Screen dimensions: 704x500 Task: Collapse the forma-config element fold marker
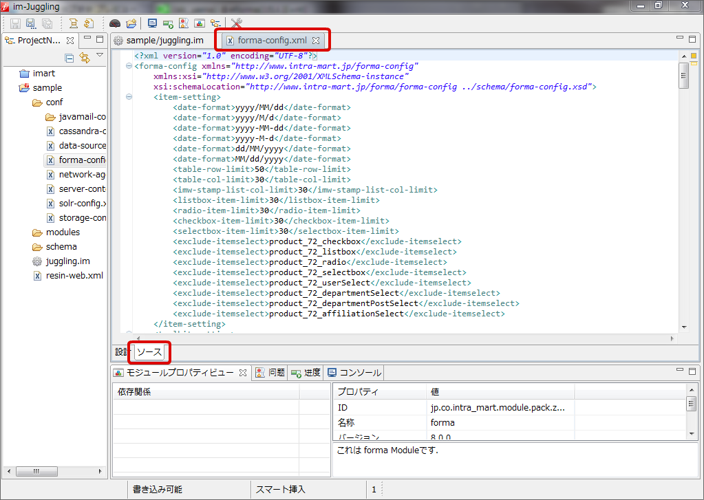point(129,66)
